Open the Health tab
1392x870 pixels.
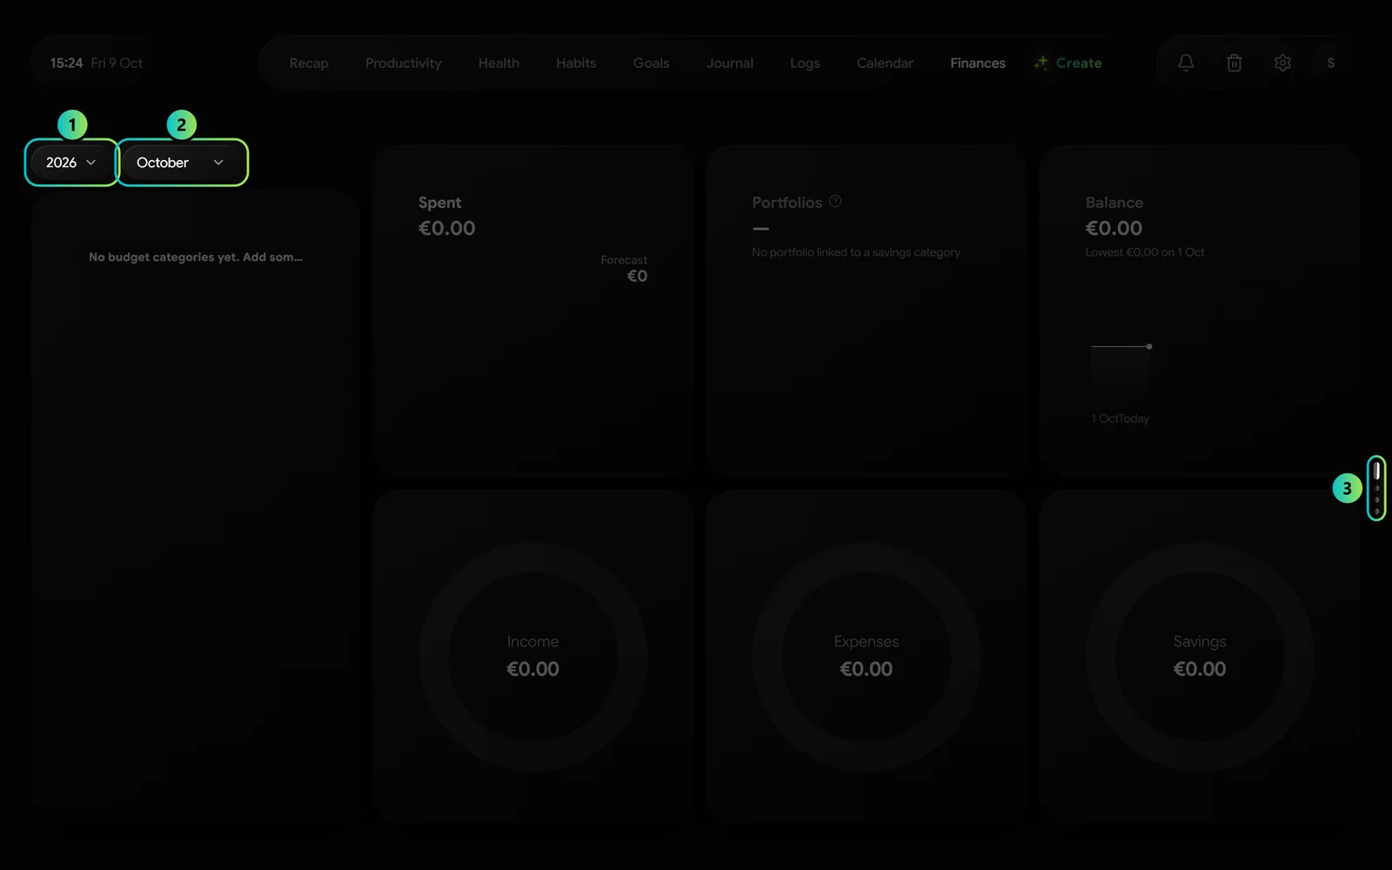499,63
